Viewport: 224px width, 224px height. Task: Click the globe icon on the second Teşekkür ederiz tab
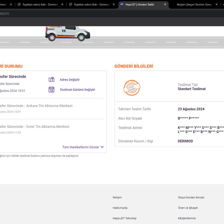70,4
